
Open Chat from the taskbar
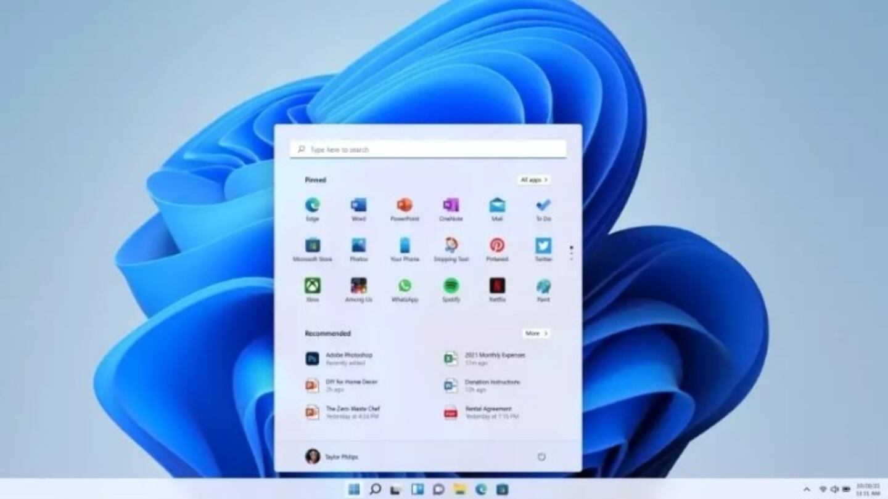pos(438,489)
